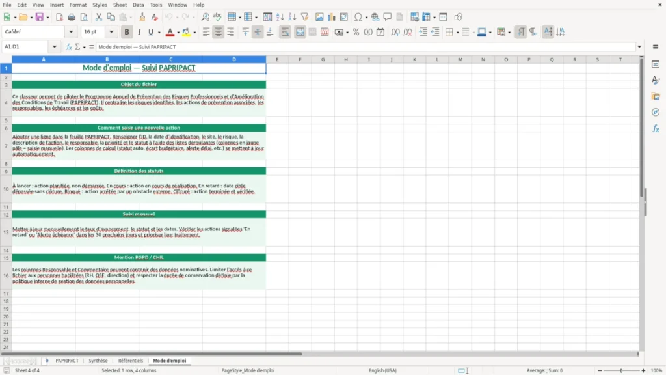Switch to the PAPRIPACT sheet tab

pos(67,361)
